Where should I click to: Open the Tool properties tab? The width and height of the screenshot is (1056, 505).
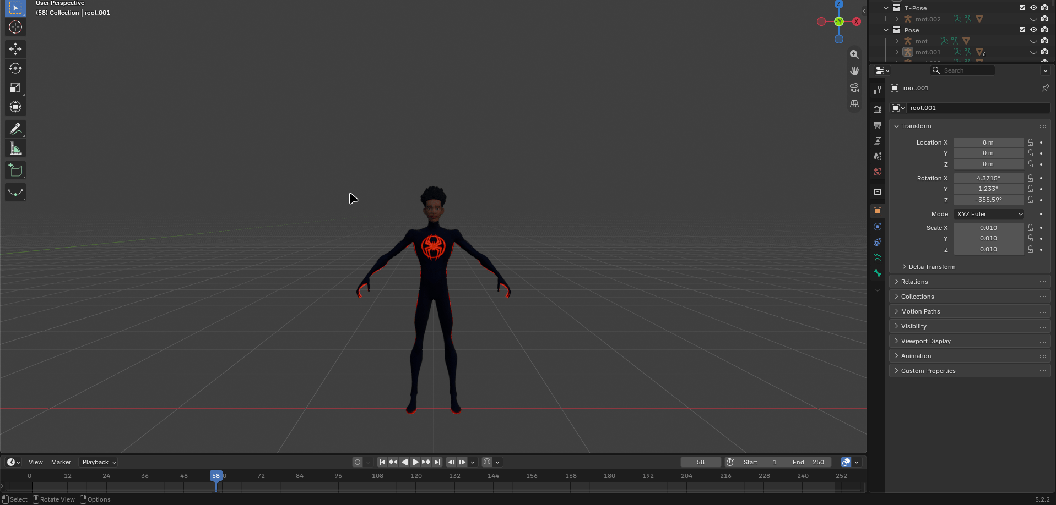click(x=878, y=90)
